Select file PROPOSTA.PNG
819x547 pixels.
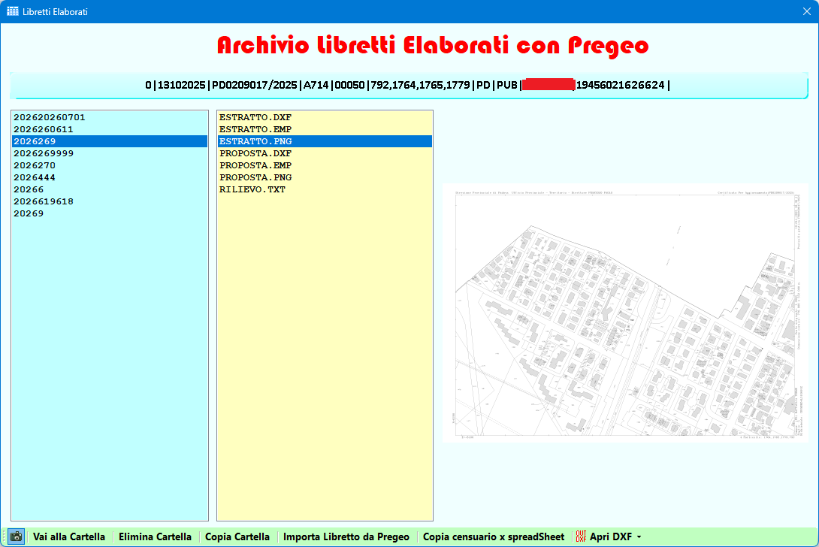(x=325, y=177)
